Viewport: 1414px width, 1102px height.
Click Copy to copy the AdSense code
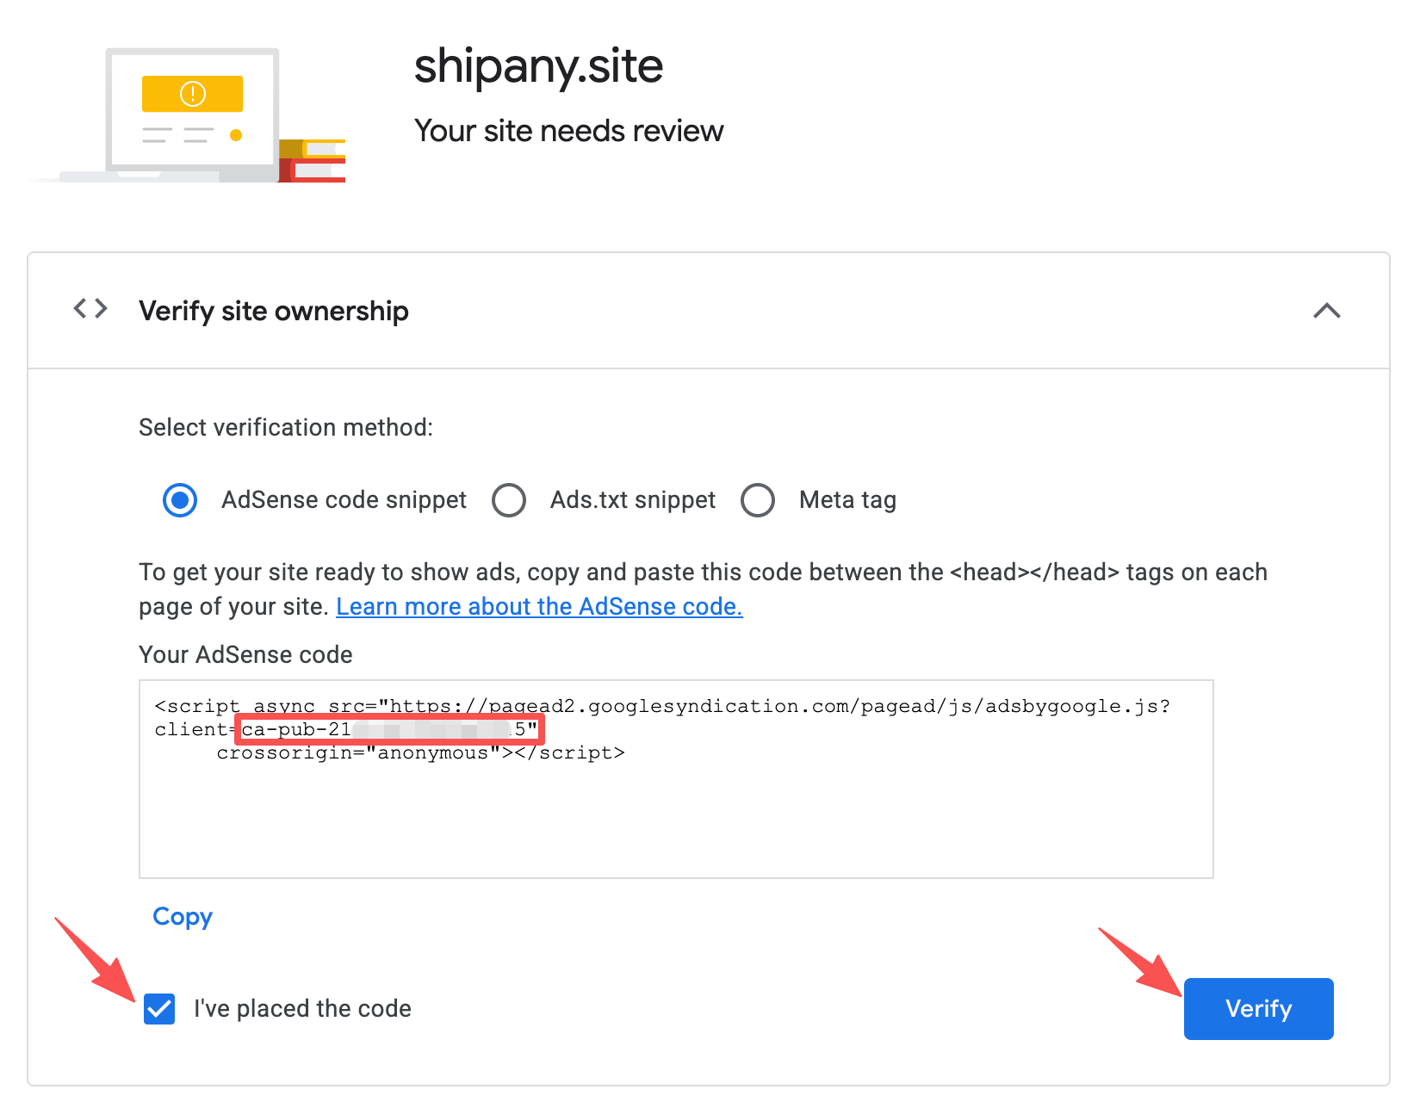pyautogui.click(x=183, y=917)
